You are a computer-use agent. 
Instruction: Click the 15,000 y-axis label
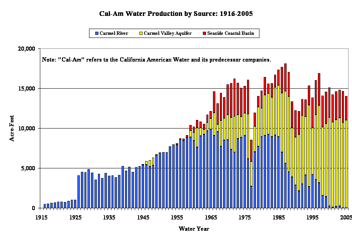pos(26,89)
